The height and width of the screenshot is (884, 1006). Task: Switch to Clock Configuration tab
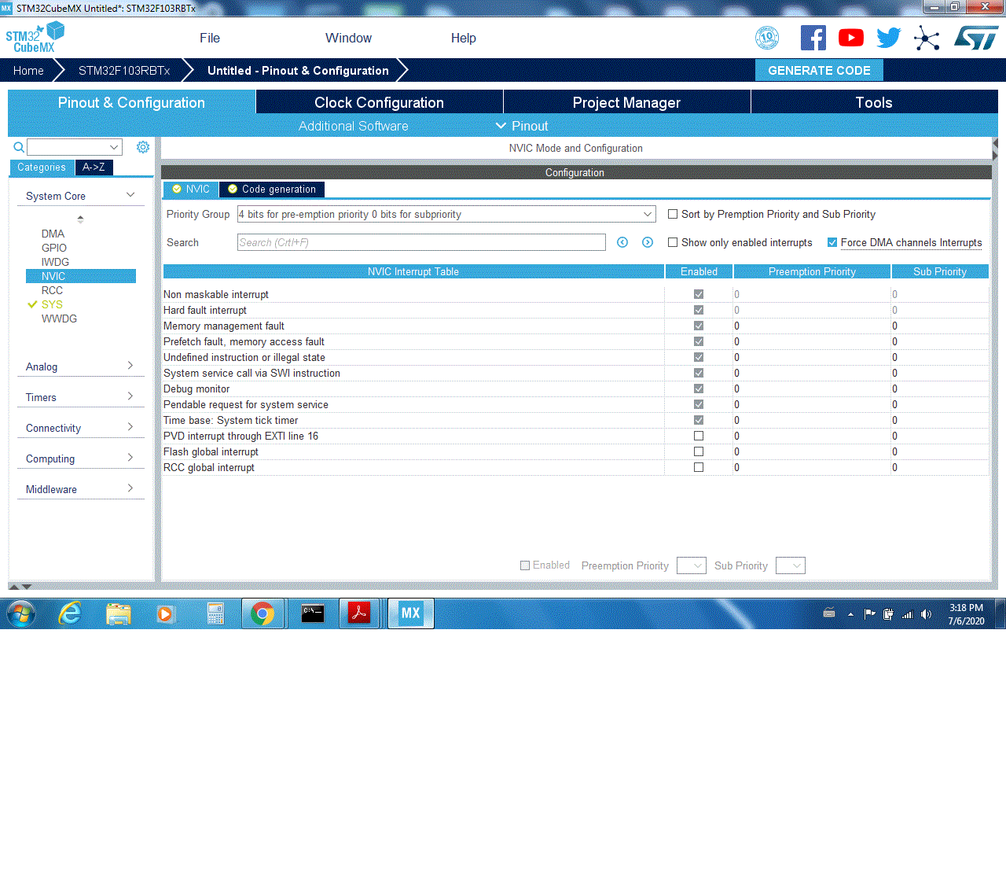pyautogui.click(x=380, y=102)
